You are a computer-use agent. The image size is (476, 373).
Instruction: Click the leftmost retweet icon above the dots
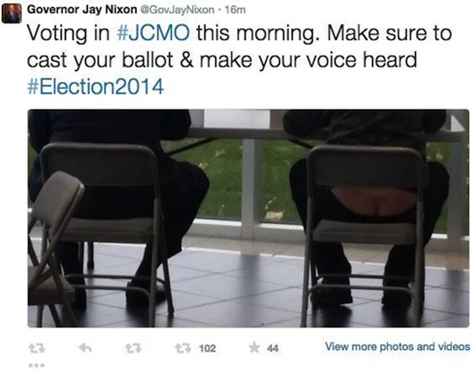tap(36, 348)
